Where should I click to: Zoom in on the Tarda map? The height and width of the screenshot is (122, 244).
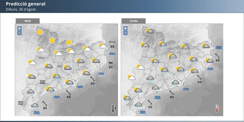(x=125, y=28)
